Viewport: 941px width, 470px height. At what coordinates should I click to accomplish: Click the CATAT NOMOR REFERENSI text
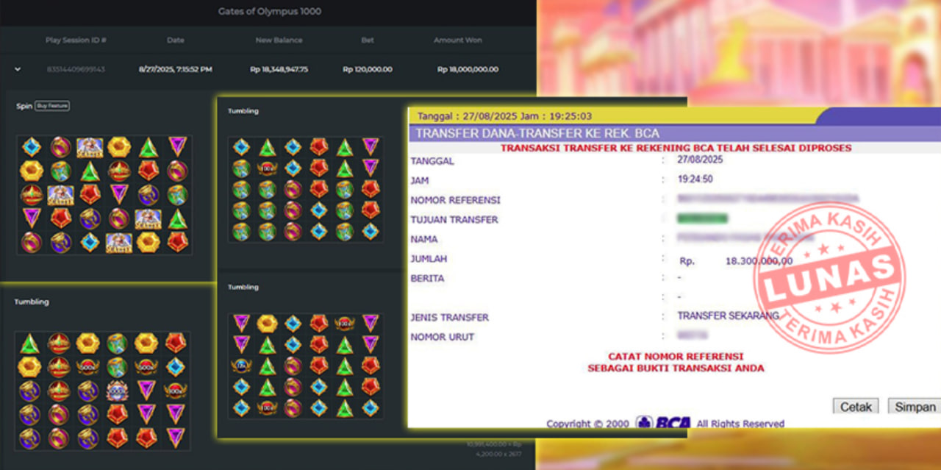point(676,356)
